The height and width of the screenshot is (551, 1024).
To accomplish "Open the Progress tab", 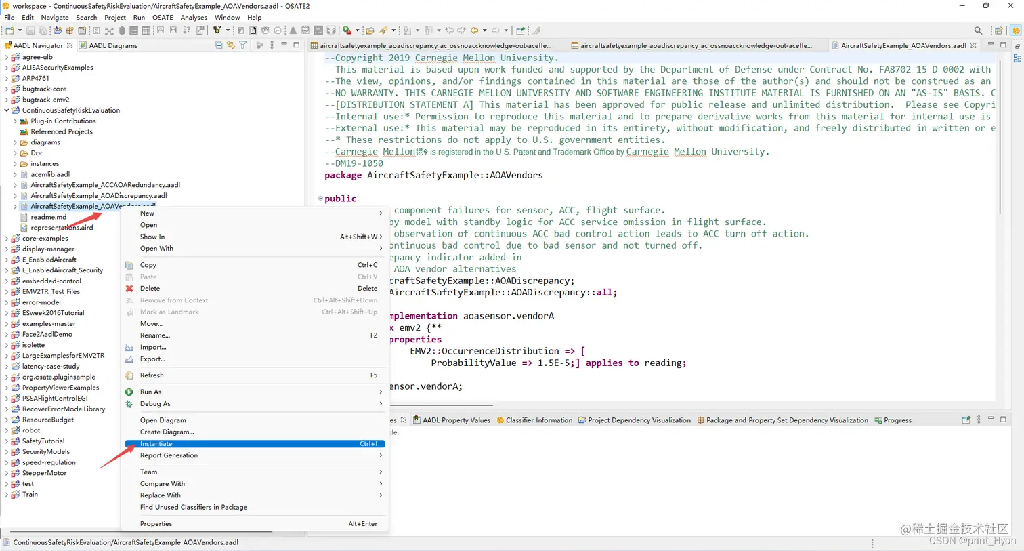I will click(x=893, y=420).
